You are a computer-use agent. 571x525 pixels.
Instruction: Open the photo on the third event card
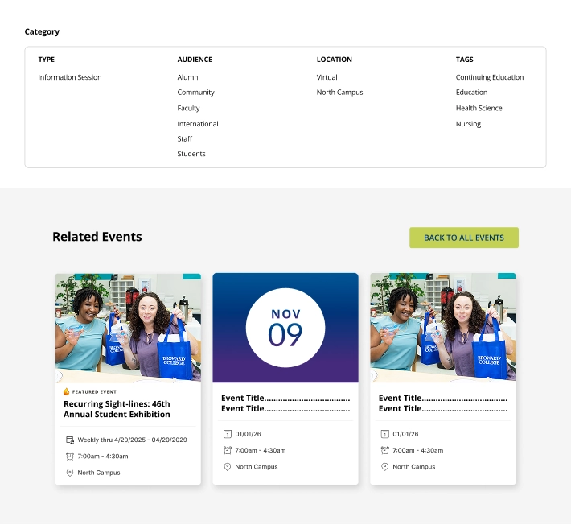tap(443, 328)
